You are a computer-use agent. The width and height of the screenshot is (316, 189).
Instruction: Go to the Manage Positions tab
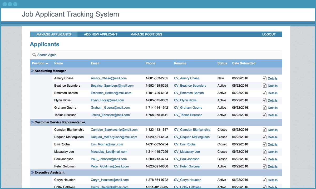pyautogui.click(x=146, y=34)
